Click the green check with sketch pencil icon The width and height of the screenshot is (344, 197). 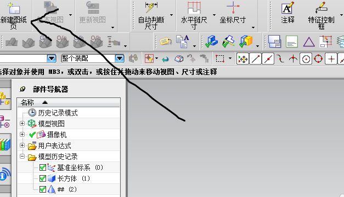(x=229, y=42)
